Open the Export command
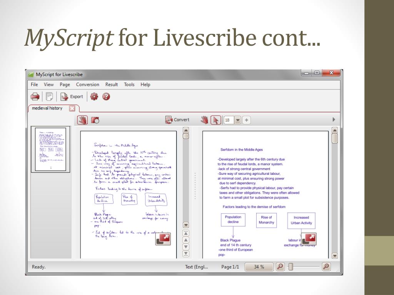Viewport: 394px width, 295px height. tap(72, 96)
